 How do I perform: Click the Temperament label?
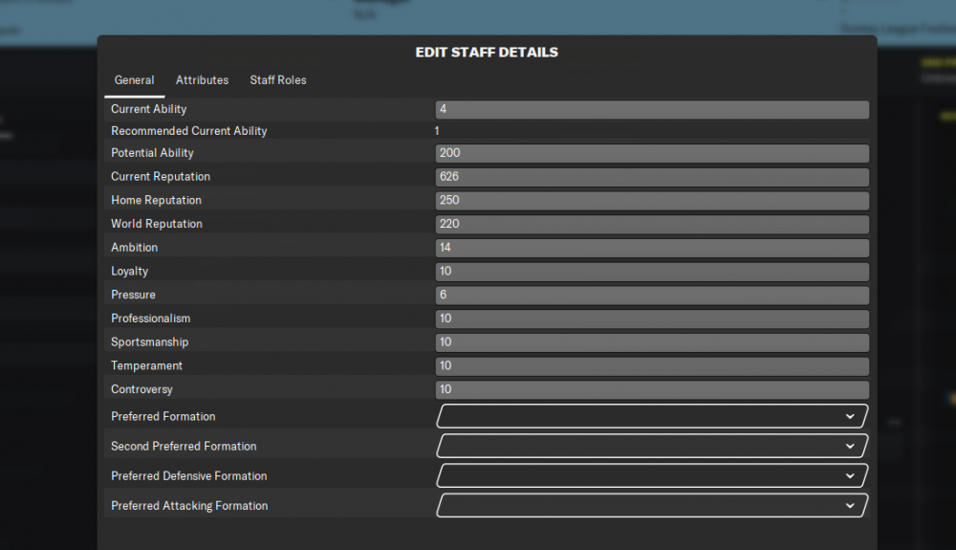click(x=146, y=365)
